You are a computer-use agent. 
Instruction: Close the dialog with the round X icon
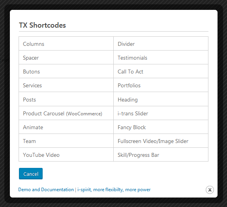pyautogui.click(x=210, y=190)
